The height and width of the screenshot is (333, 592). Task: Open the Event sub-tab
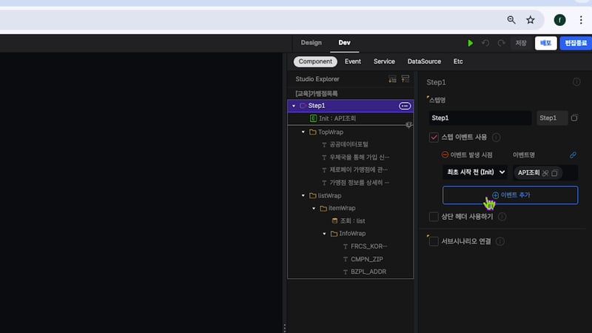pos(353,61)
